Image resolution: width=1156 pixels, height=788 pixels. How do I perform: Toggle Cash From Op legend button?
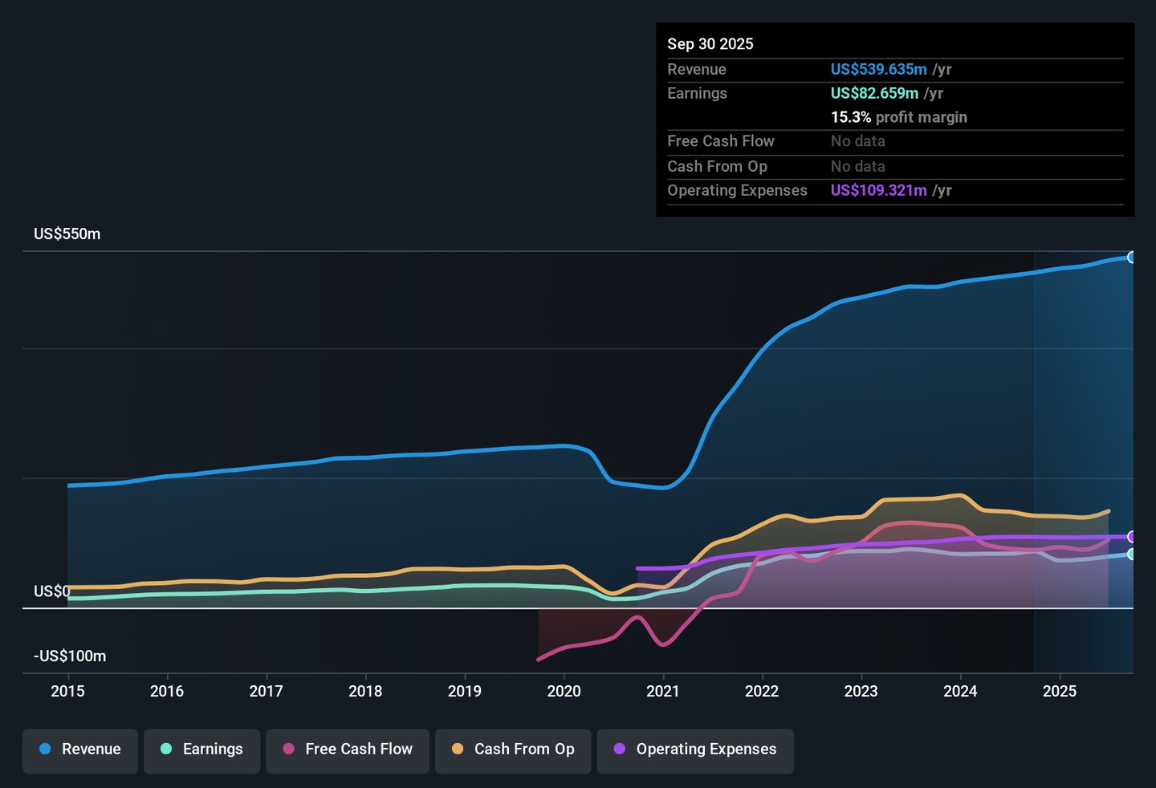click(x=513, y=749)
